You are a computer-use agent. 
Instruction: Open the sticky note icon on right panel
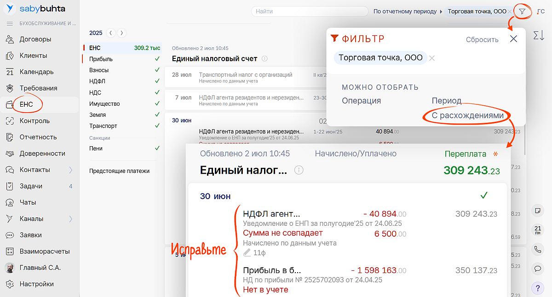tap(537, 211)
